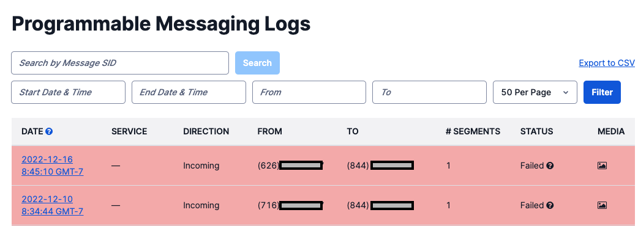Click the DIRECTION column header
This screenshot has width=638, height=226.
point(206,131)
